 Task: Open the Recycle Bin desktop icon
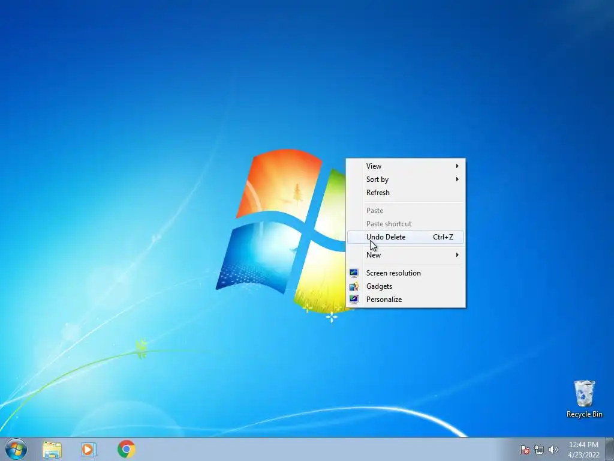(584, 399)
